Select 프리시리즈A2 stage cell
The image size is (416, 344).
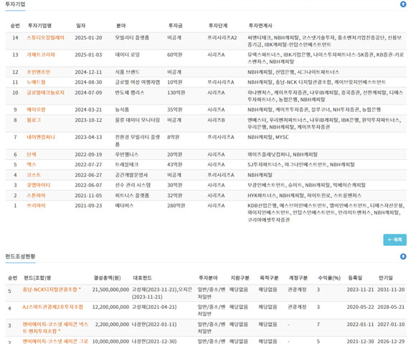click(222, 38)
